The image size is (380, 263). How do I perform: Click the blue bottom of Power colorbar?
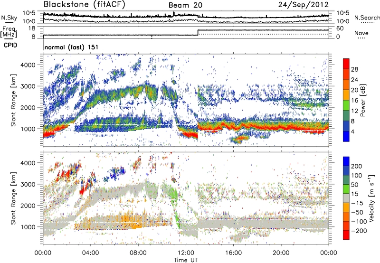tap(346, 136)
